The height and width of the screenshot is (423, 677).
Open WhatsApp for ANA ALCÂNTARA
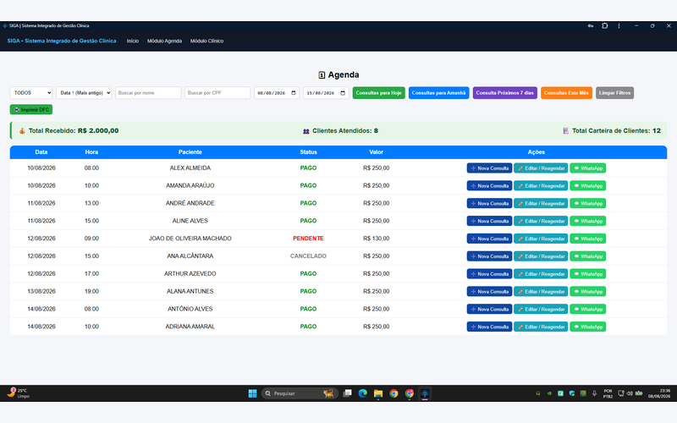[x=587, y=256]
